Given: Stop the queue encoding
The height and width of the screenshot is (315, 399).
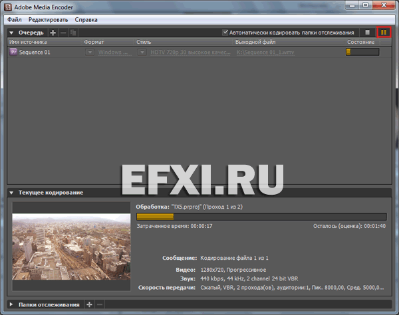Looking at the screenshot, I should (368, 32).
